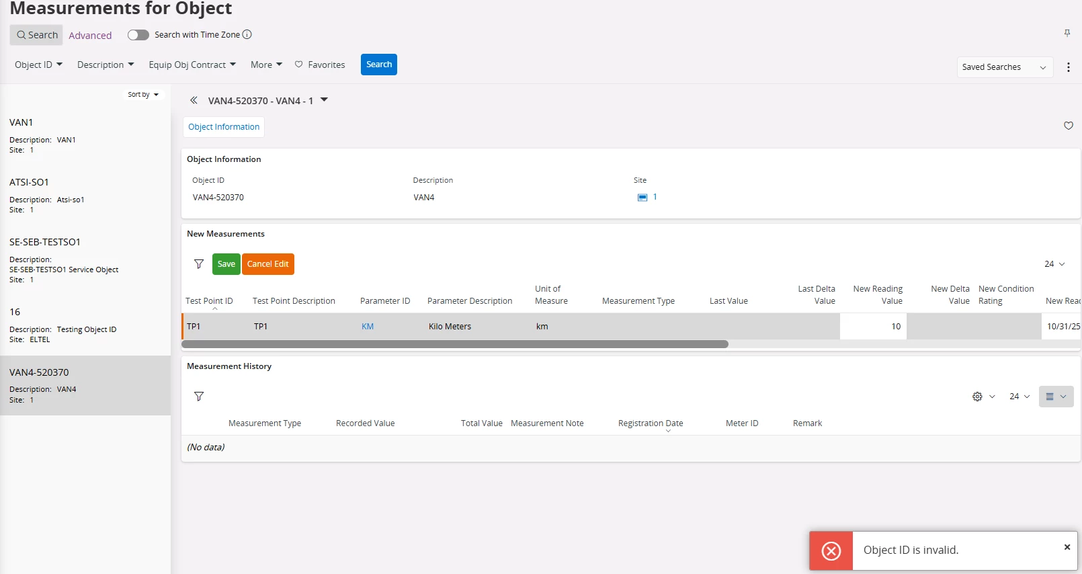Click the Measurement Note column header
The image size is (1082, 574).
(x=547, y=423)
